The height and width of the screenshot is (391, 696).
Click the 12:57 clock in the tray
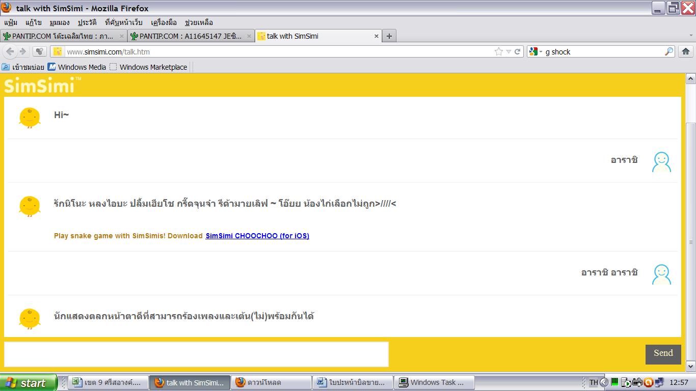click(679, 382)
